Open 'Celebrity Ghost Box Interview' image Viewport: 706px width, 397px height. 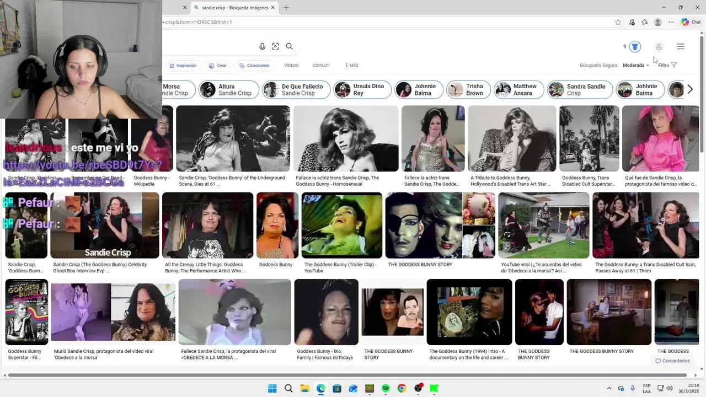tap(105, 225)
